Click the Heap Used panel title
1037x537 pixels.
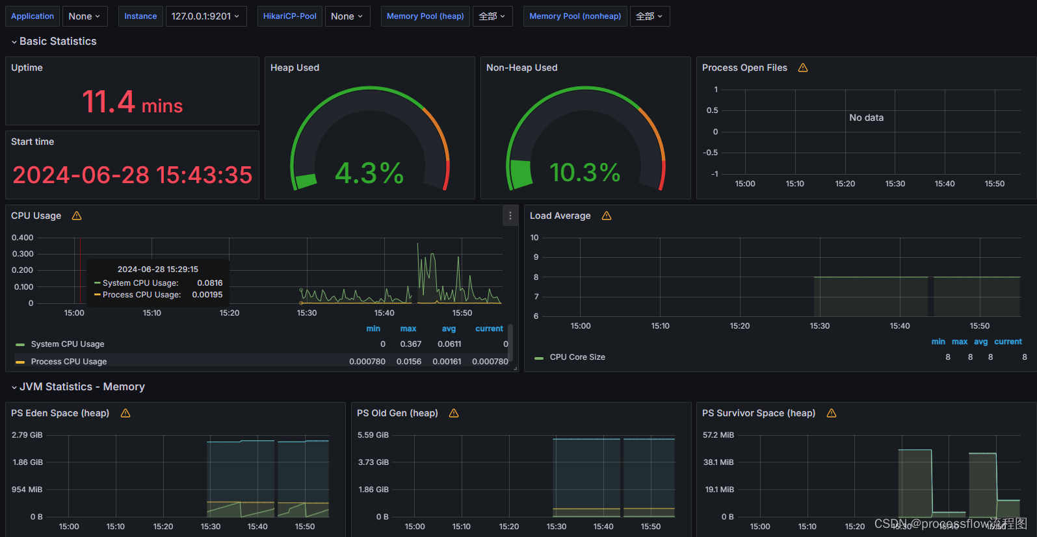pos(295,68)
